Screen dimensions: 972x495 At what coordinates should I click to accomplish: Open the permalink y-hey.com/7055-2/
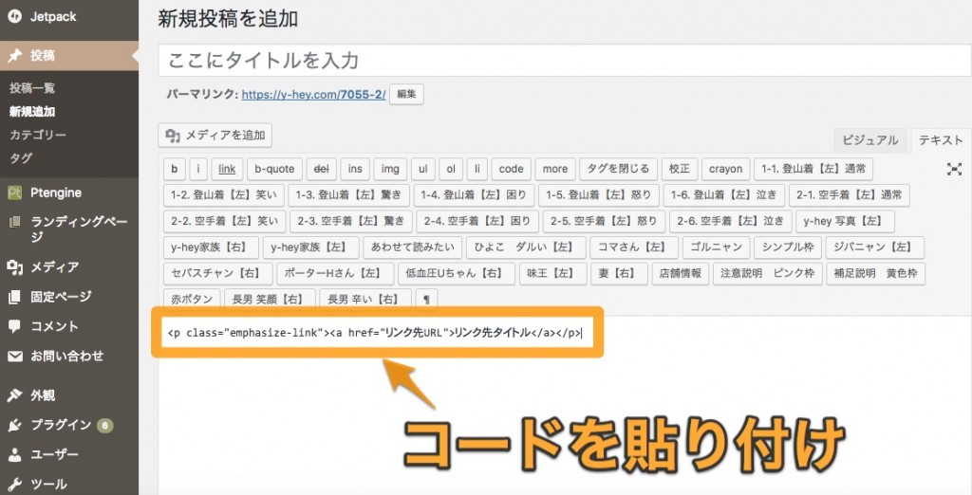(313, 95)
